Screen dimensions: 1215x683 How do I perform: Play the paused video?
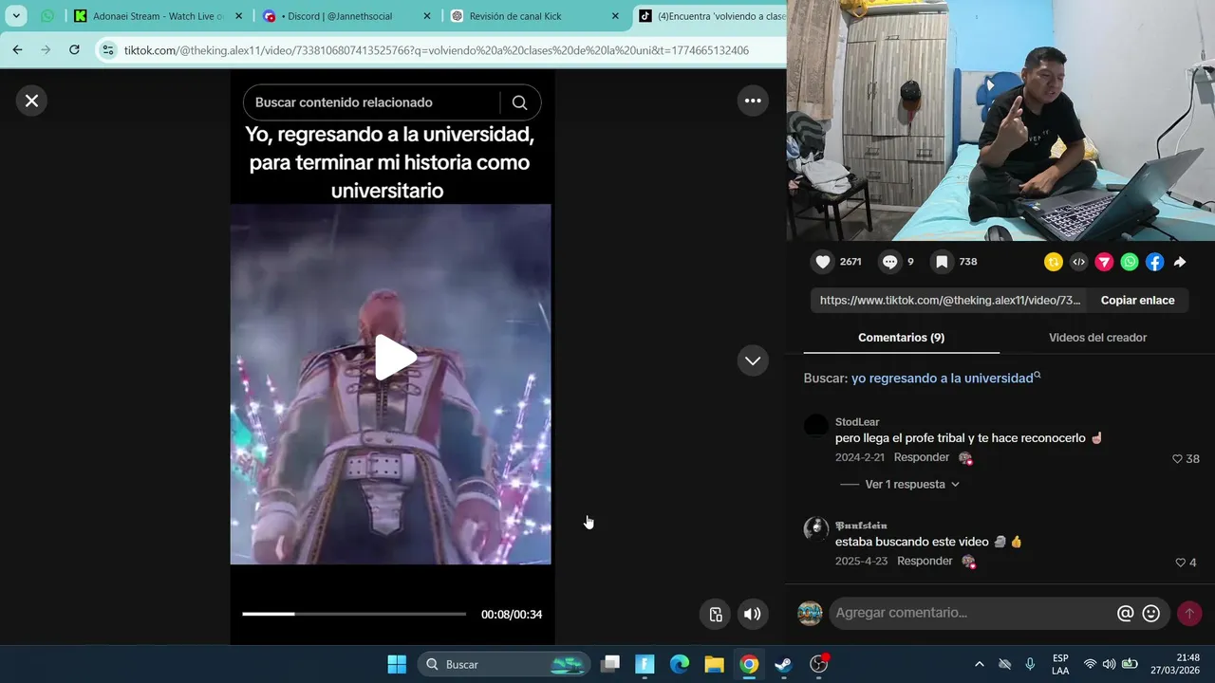(x=394, y=358)
